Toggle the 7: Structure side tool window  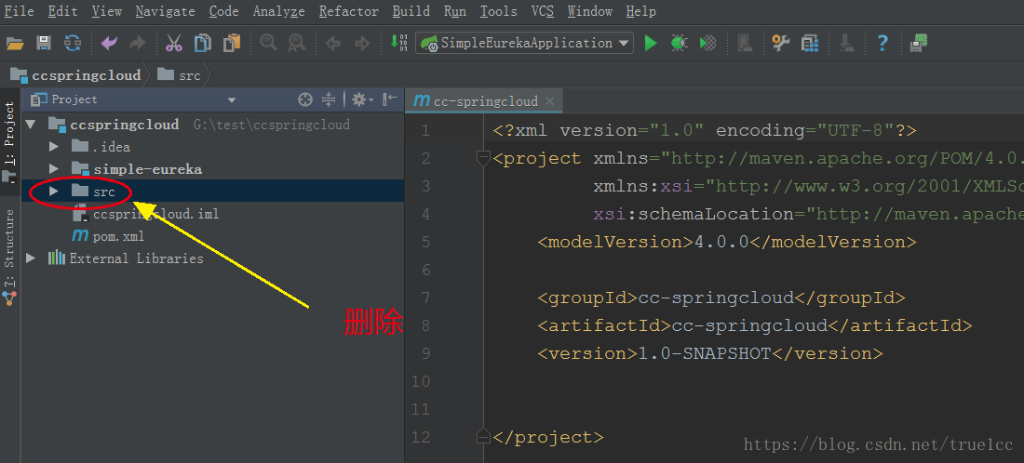9,258
